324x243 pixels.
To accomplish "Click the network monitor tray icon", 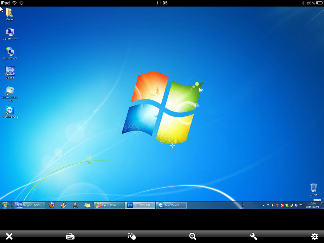I will click(301, 205).
